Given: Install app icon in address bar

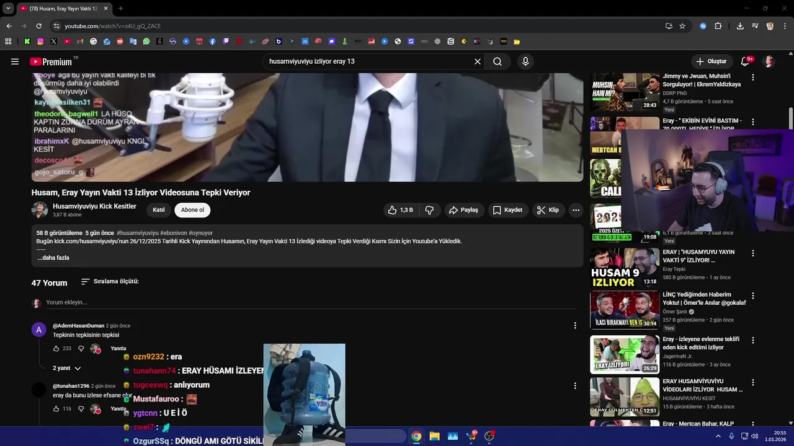Looking at the screenshot, I should [x=669, y=26].
